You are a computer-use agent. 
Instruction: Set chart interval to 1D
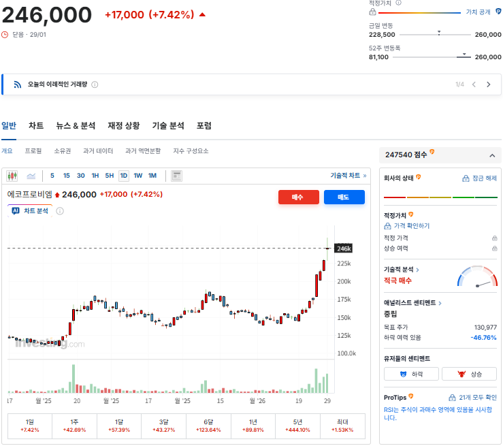[x=124, y=176]
